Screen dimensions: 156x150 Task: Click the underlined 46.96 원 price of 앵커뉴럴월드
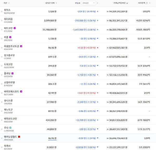click(x=52, y=138)
